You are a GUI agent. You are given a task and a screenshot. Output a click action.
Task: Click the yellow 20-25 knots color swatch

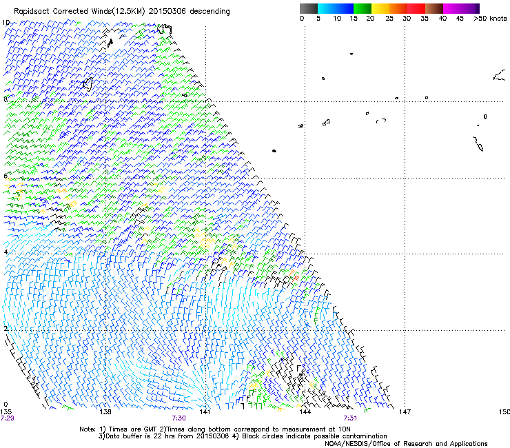coord(380,8)
